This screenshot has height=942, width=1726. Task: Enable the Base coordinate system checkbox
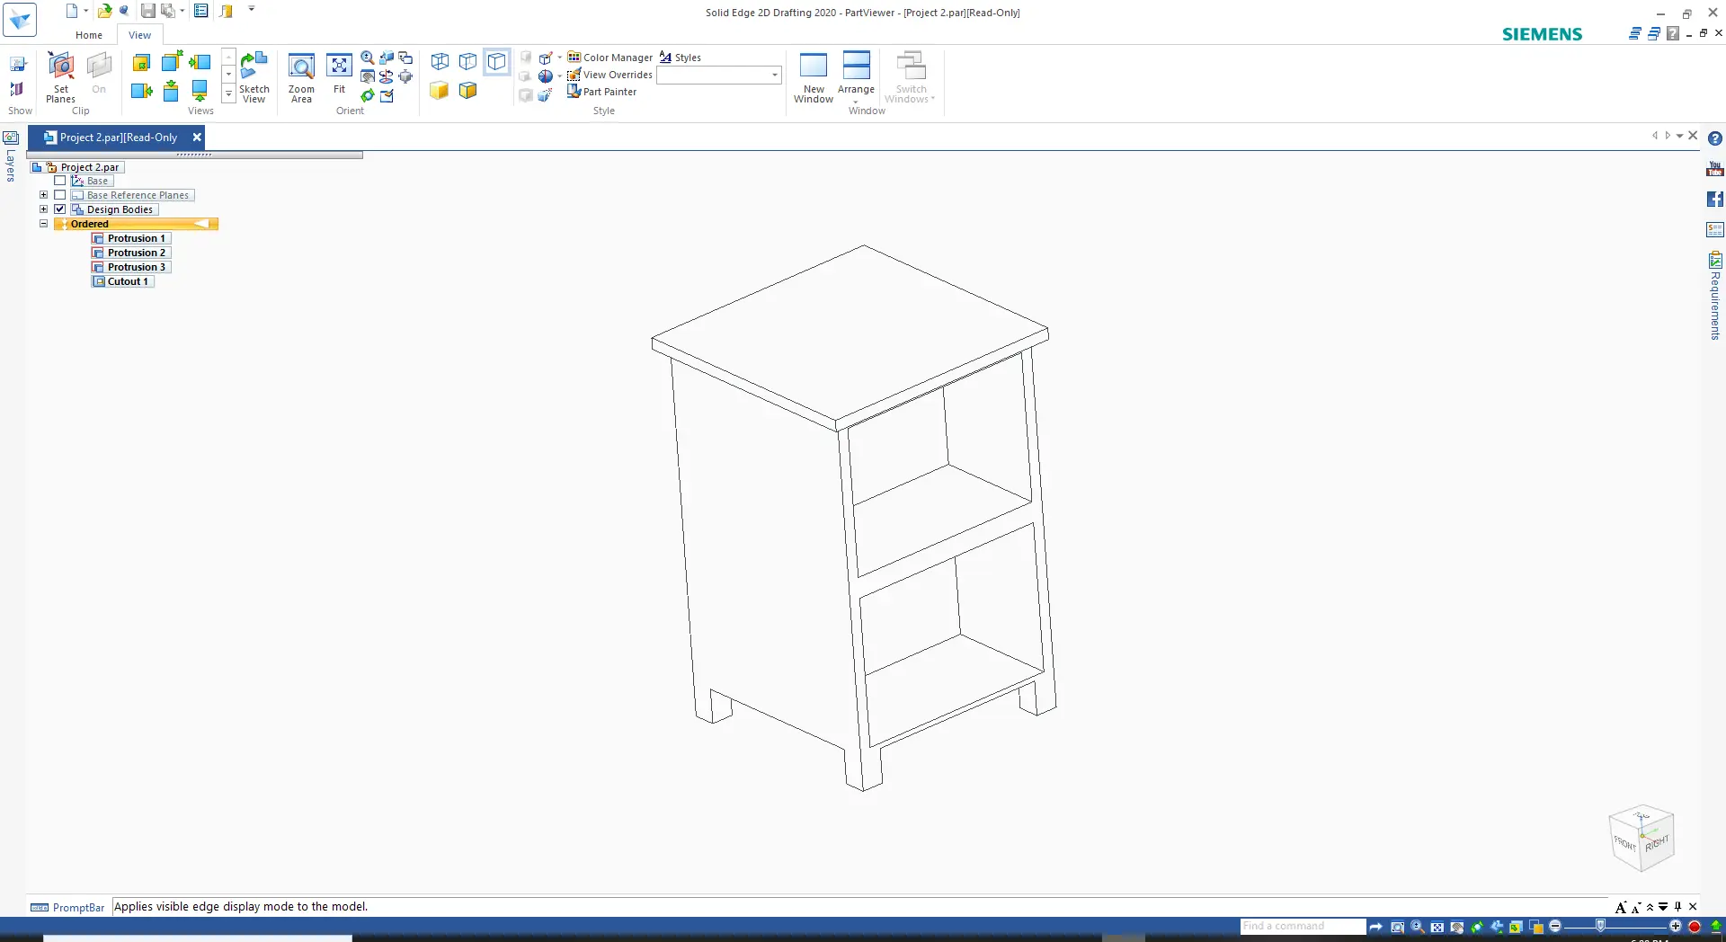coord(60,181)
